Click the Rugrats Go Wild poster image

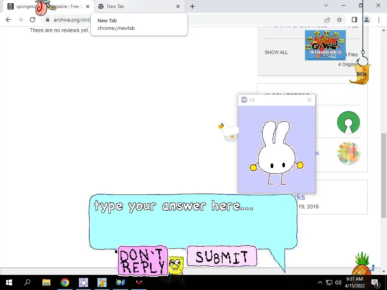[x=325, y=45]
